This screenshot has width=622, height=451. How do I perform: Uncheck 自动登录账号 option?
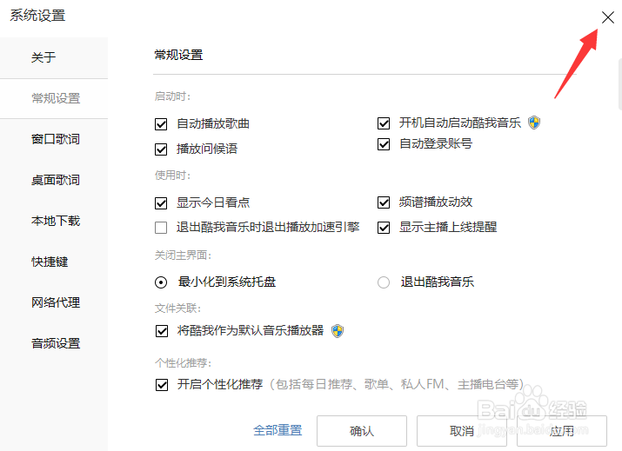point(384,144)
